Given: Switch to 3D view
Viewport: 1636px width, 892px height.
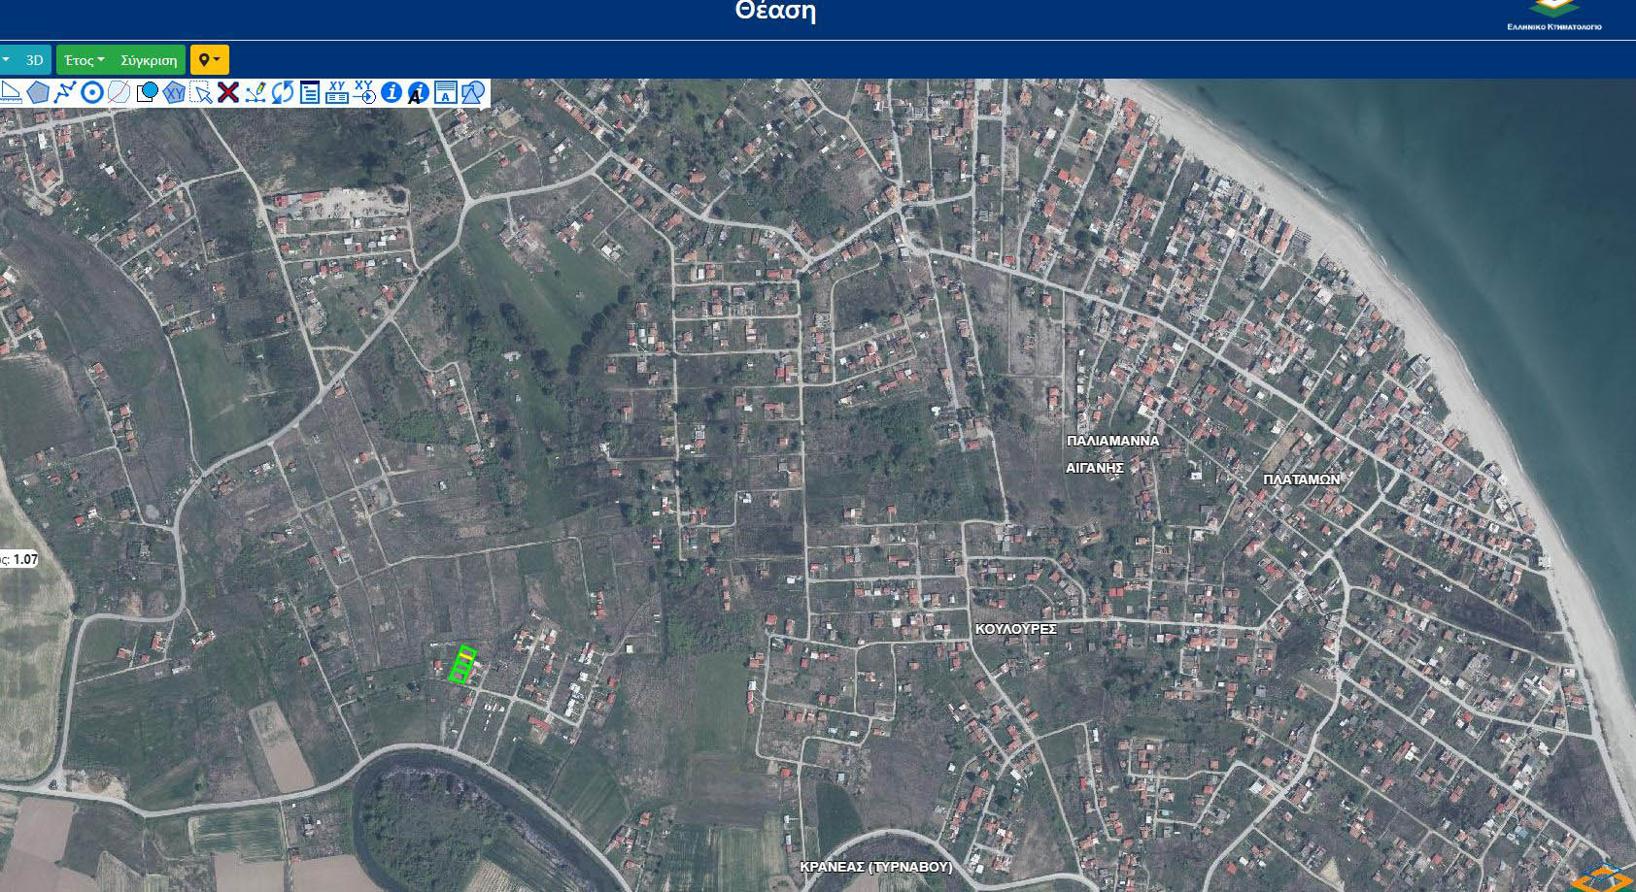Looking at the screenshot, I should 34,60.
